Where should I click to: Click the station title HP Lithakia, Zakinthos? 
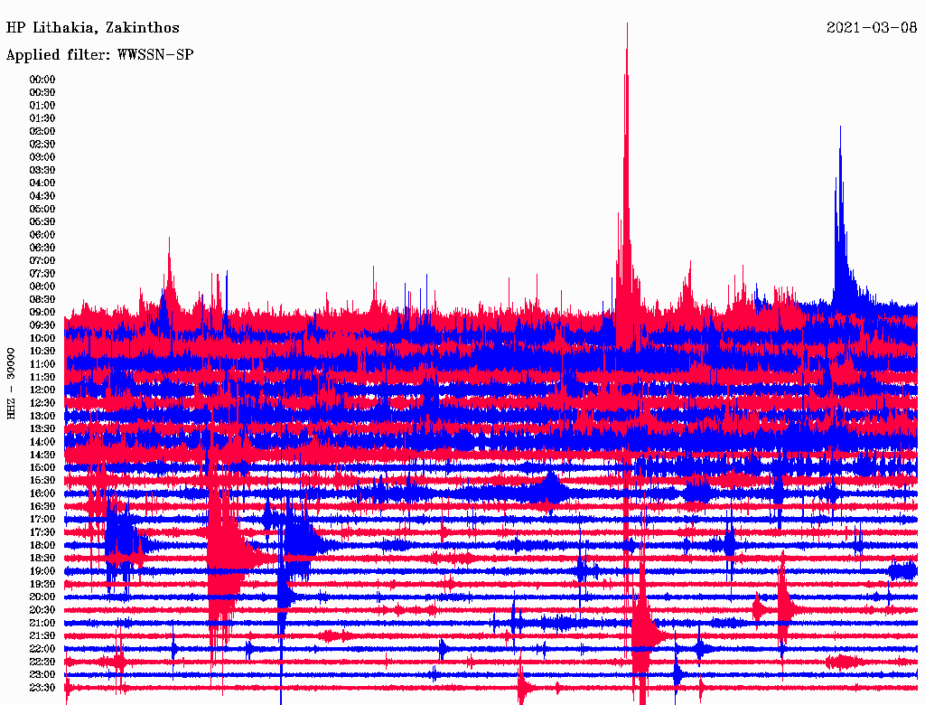pyautogui.click(x=93, y=28)
